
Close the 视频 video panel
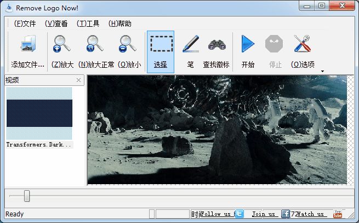pos(78,80)
